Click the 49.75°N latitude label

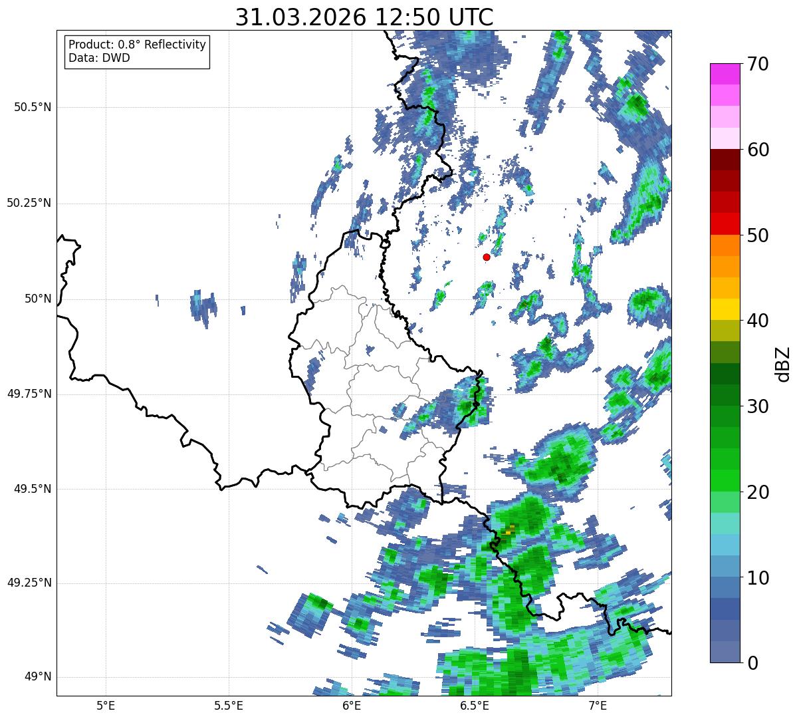click(29, 394)
